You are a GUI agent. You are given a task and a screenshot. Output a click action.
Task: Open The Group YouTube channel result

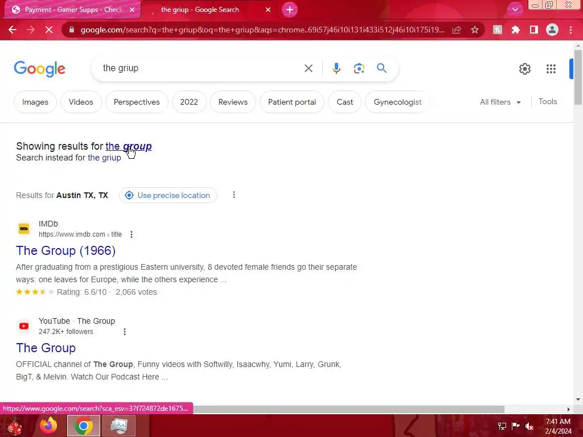coord(46,348)
